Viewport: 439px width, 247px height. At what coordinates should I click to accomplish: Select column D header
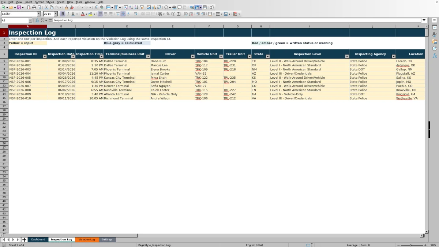click(x=127, y=26)
